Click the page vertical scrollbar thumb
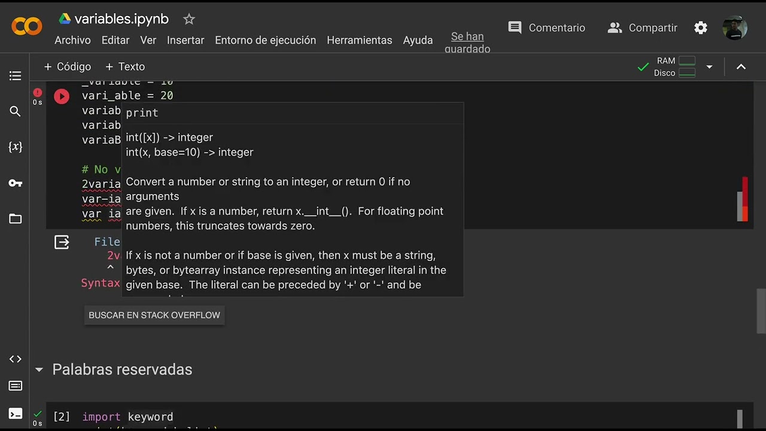 point(761,311)
